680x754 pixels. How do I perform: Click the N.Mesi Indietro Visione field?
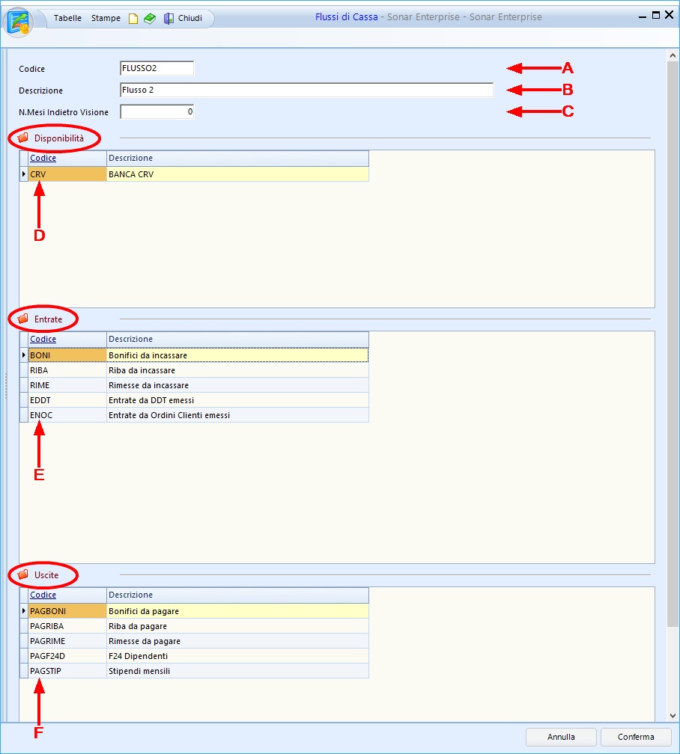[156, 112]
